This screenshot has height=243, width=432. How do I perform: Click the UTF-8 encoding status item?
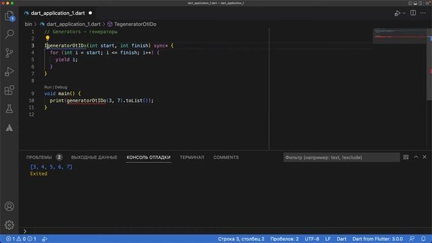312,239
